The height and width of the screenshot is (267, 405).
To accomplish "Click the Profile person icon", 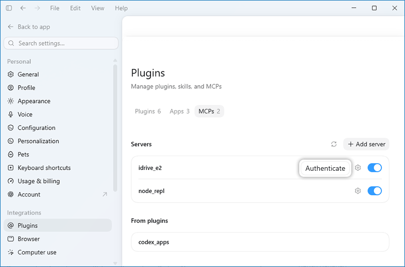I will [x=11, y=88].
